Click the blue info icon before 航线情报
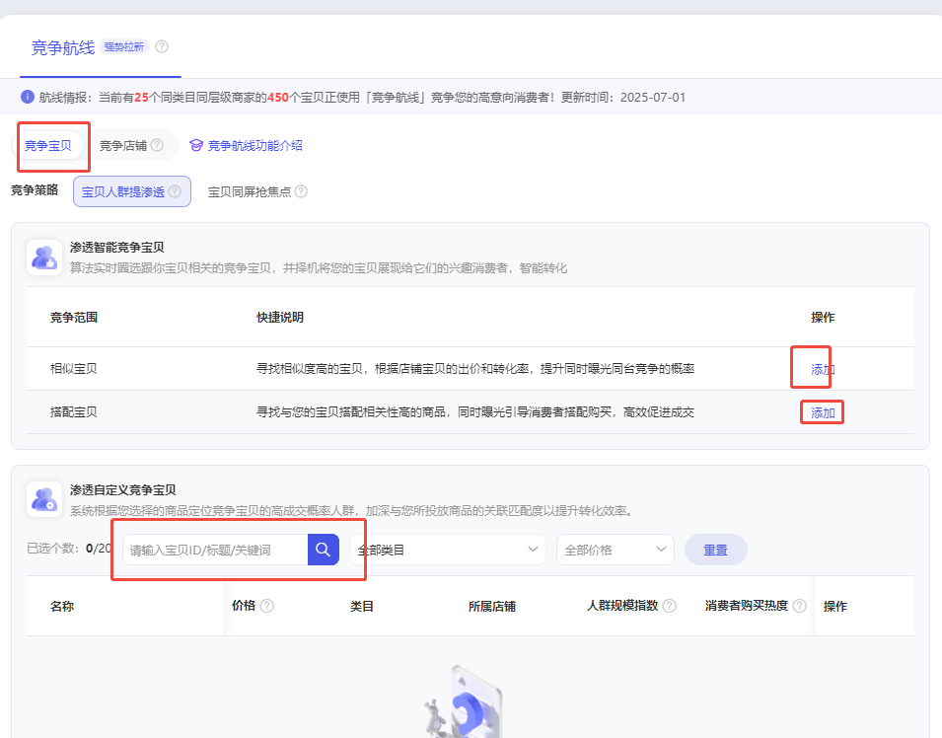The image size is (942, 738). (28, 97)
